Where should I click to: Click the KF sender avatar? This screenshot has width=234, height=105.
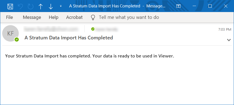click(10, 33)
